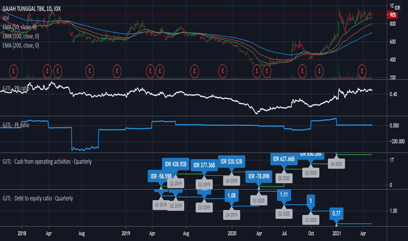Click Q1 2020 tag in debt to equity pane

tap(259, 201)
